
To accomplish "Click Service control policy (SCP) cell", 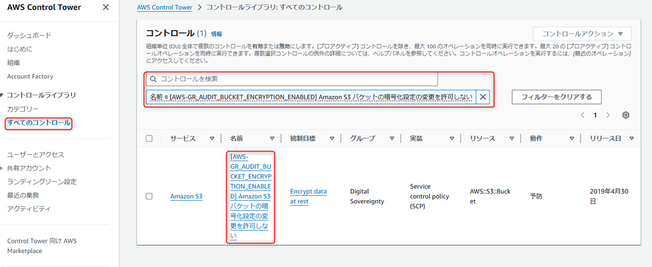I will coord(430,196).
